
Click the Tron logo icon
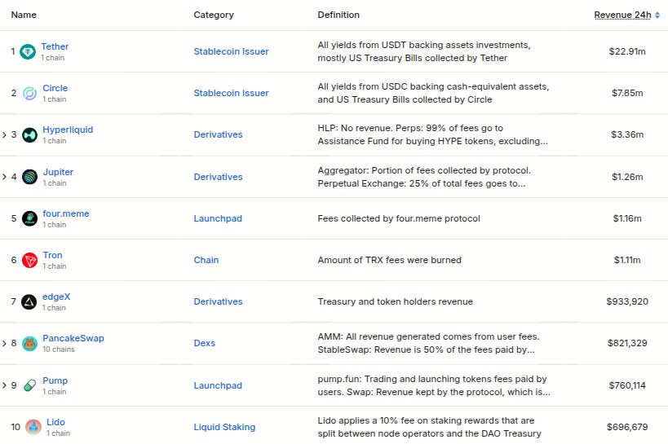point(29,260)
